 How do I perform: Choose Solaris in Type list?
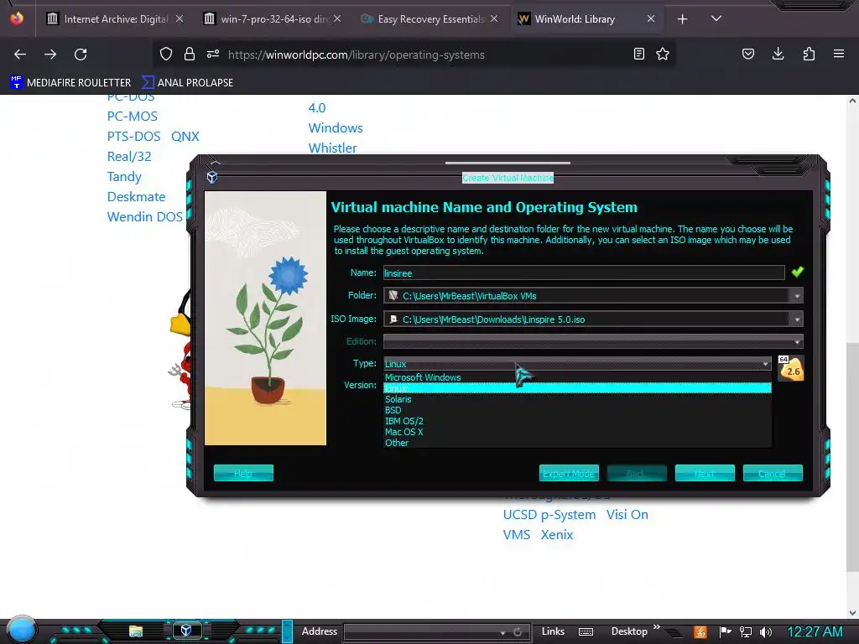click(577, 399)
